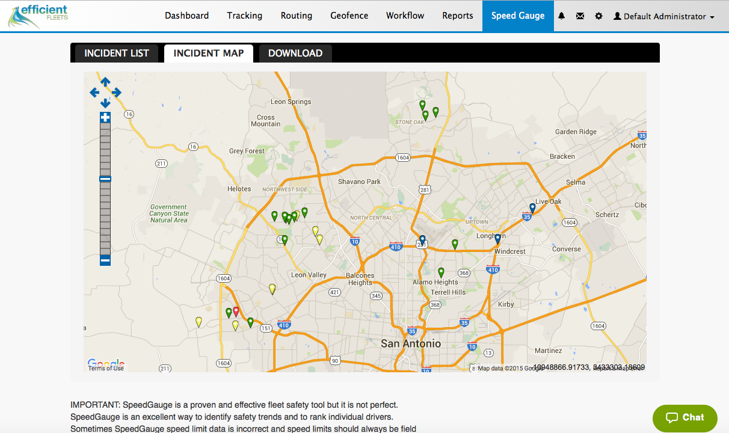
Task: Select green marker near Alamo Heights
Action: 441,272
